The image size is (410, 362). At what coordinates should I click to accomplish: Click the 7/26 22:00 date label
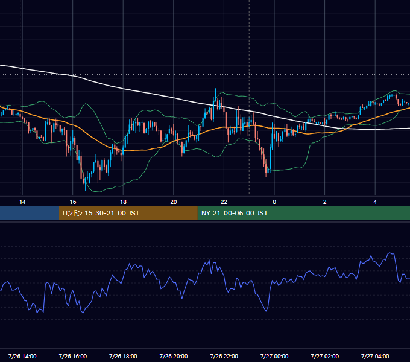tap(224, 356)
